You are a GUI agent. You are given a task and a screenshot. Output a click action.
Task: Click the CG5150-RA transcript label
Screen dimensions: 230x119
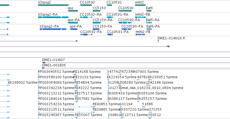103,20
